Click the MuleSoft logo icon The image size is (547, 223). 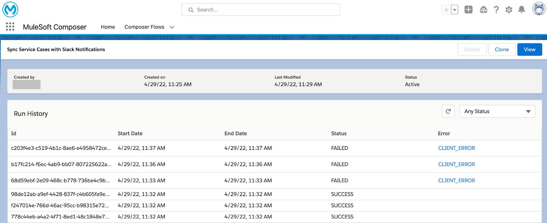10,10
